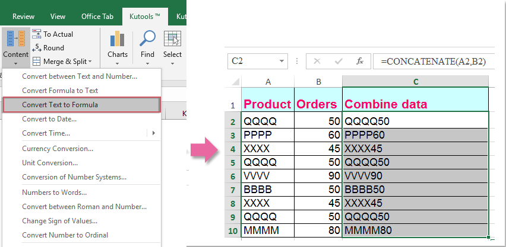Select Currency Conversion menu entry

[x=58, y=149]
